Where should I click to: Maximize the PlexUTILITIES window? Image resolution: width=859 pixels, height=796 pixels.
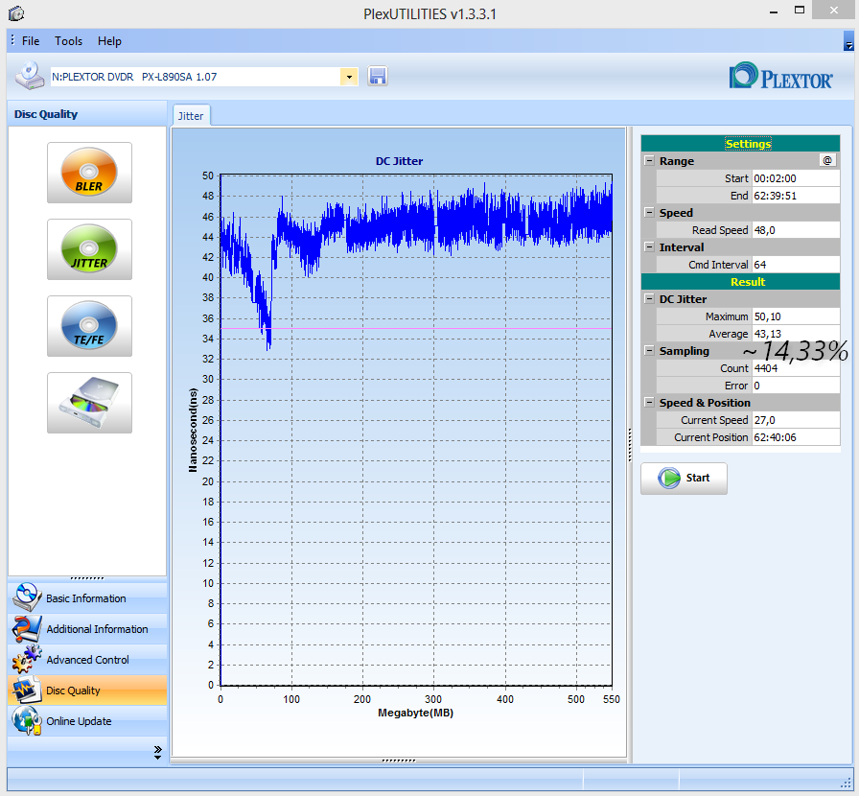[x=800, y=11]
